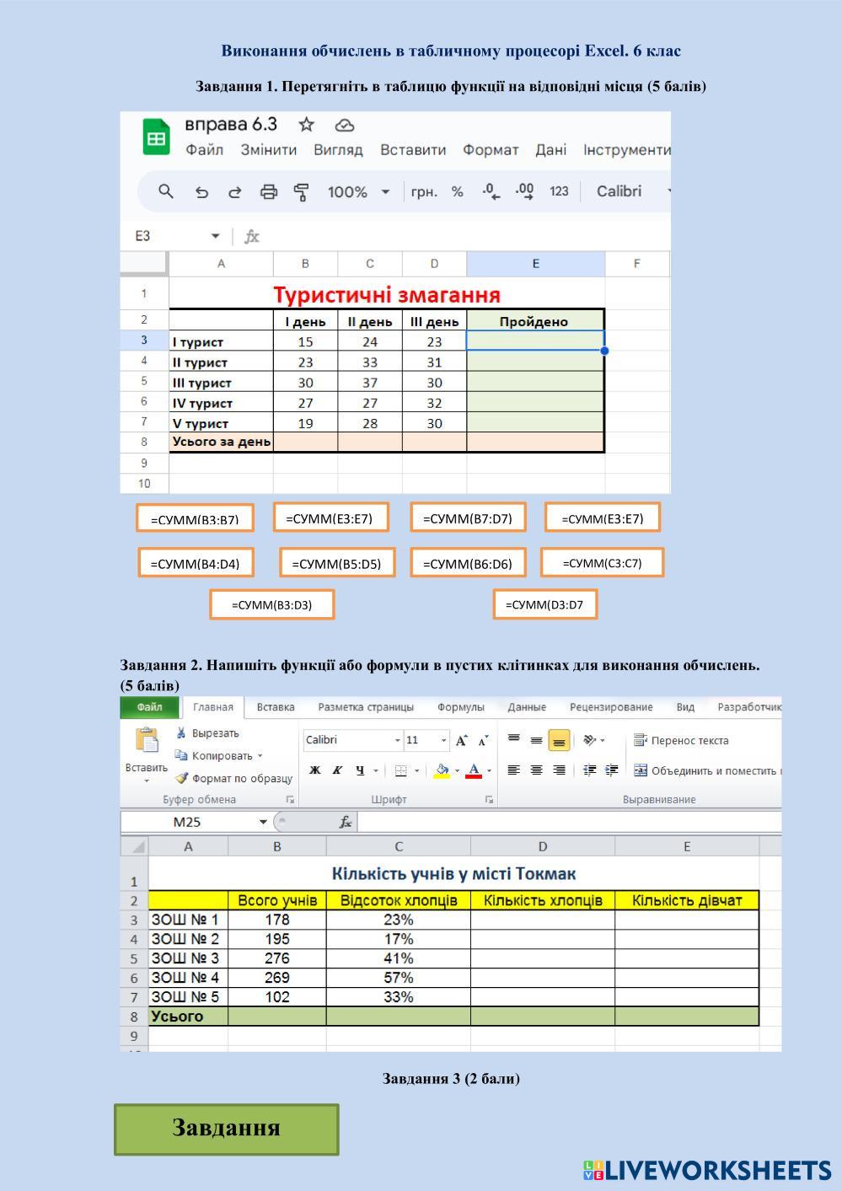Toggle bold Ж formatting in Excel ribbon

pos(314,770)
